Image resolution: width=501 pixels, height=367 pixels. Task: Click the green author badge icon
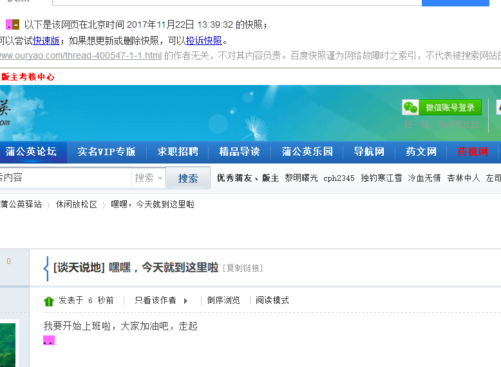48,301
